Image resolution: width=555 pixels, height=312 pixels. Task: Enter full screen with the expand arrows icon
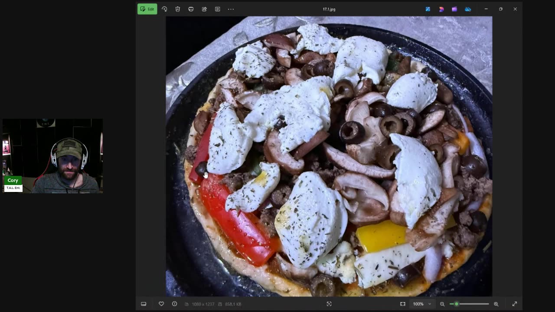(x=515, y=304)
